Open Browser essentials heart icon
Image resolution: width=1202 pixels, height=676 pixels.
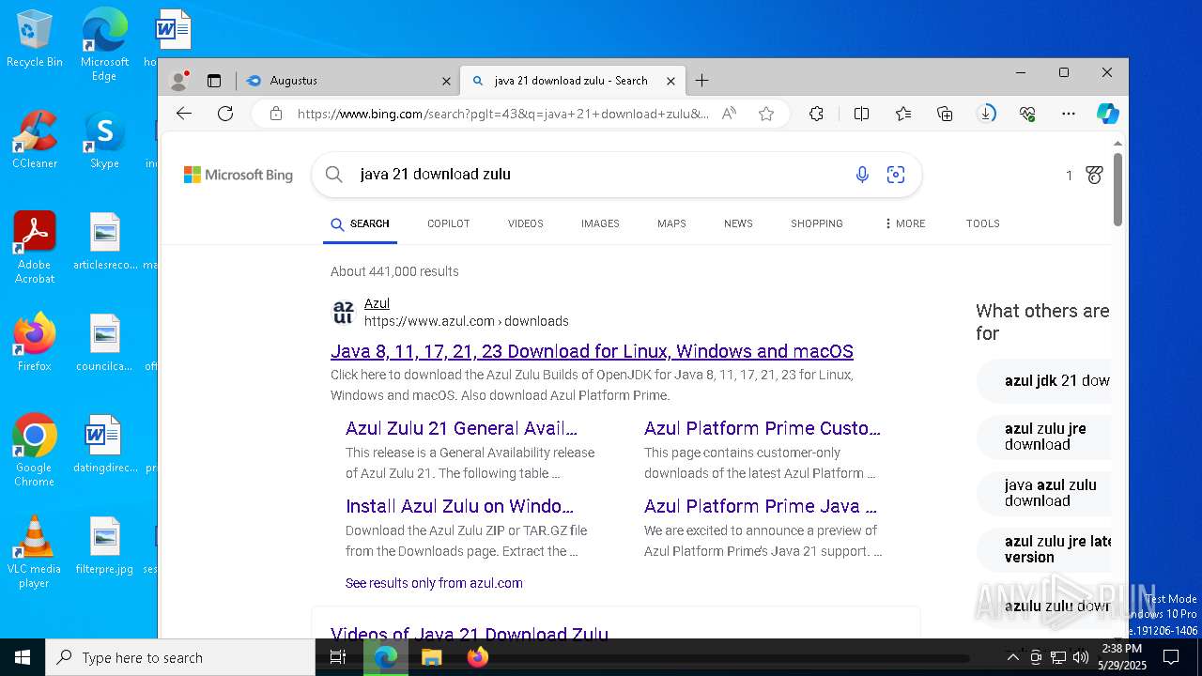tap(1027, 114)
